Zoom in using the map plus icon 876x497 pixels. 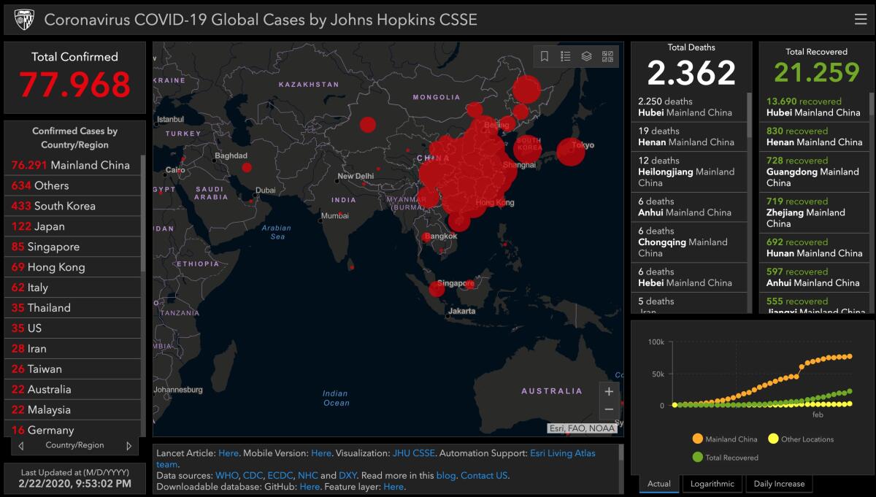(608, 391)
